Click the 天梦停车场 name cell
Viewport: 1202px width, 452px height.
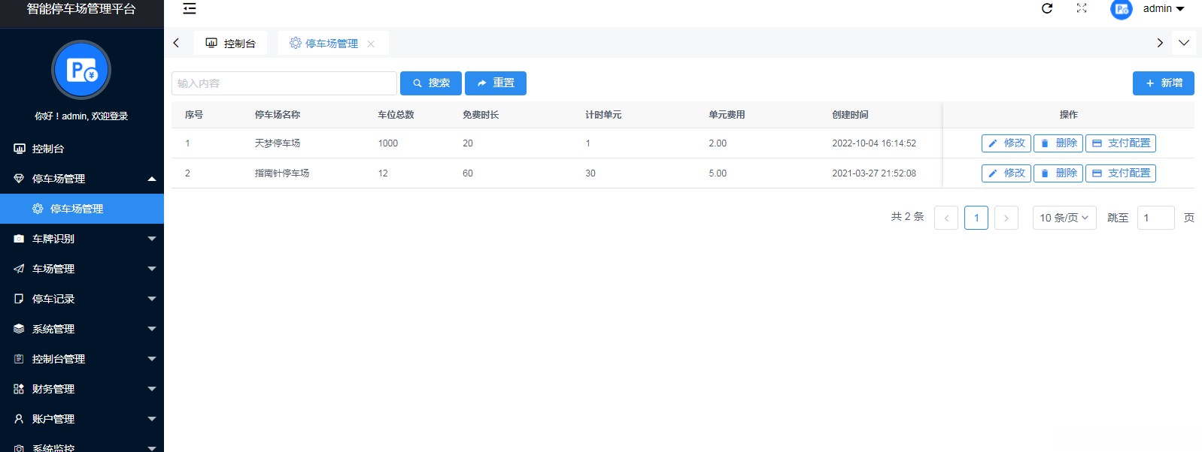click(x=278, y=143)
